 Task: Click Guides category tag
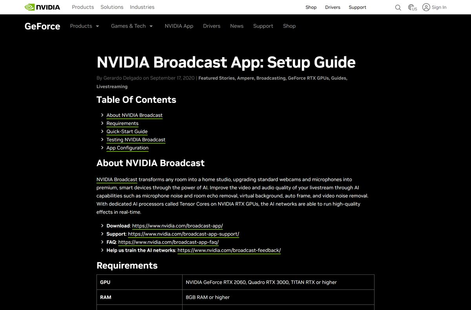tap(339, 78)
